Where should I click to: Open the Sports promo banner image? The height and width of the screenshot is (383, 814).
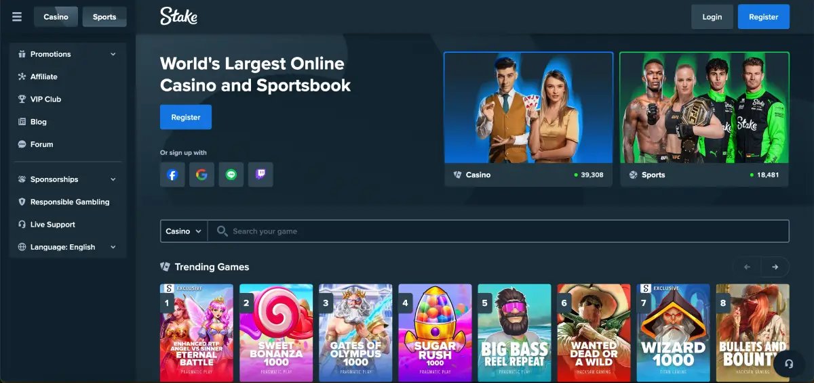pyautogui.click(x=705, y=108)
